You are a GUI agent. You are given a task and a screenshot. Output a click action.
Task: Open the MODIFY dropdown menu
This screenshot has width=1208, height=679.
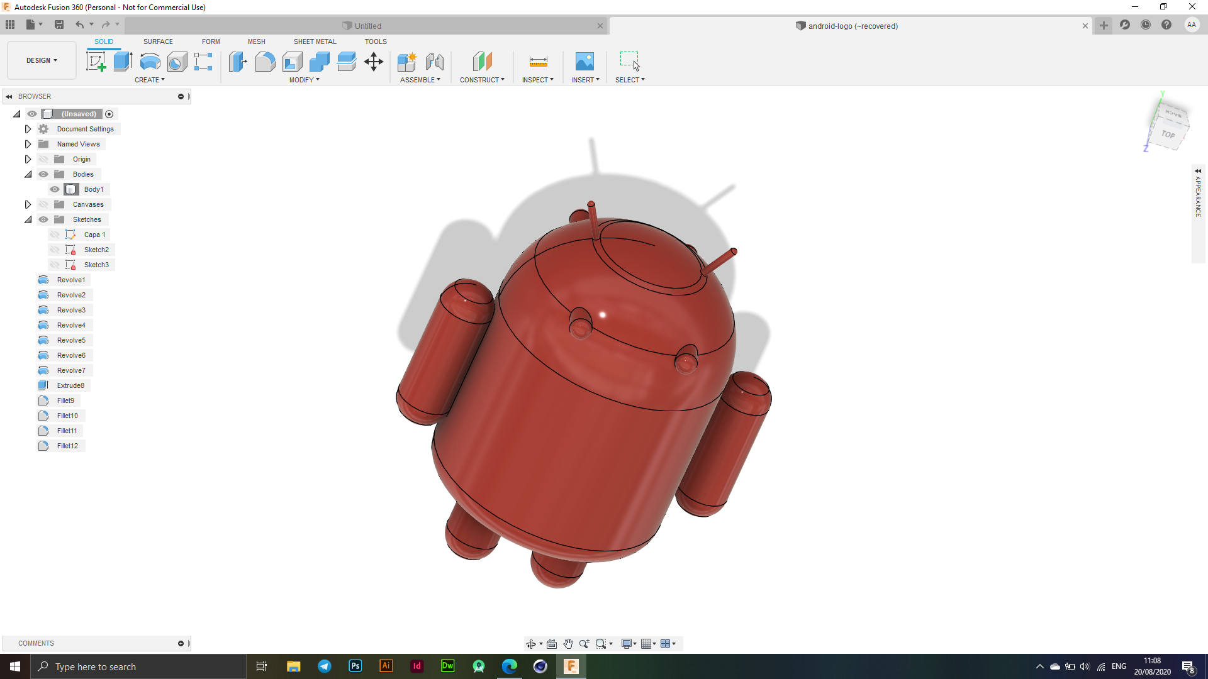pyautogui.click(x=305, y=80)
